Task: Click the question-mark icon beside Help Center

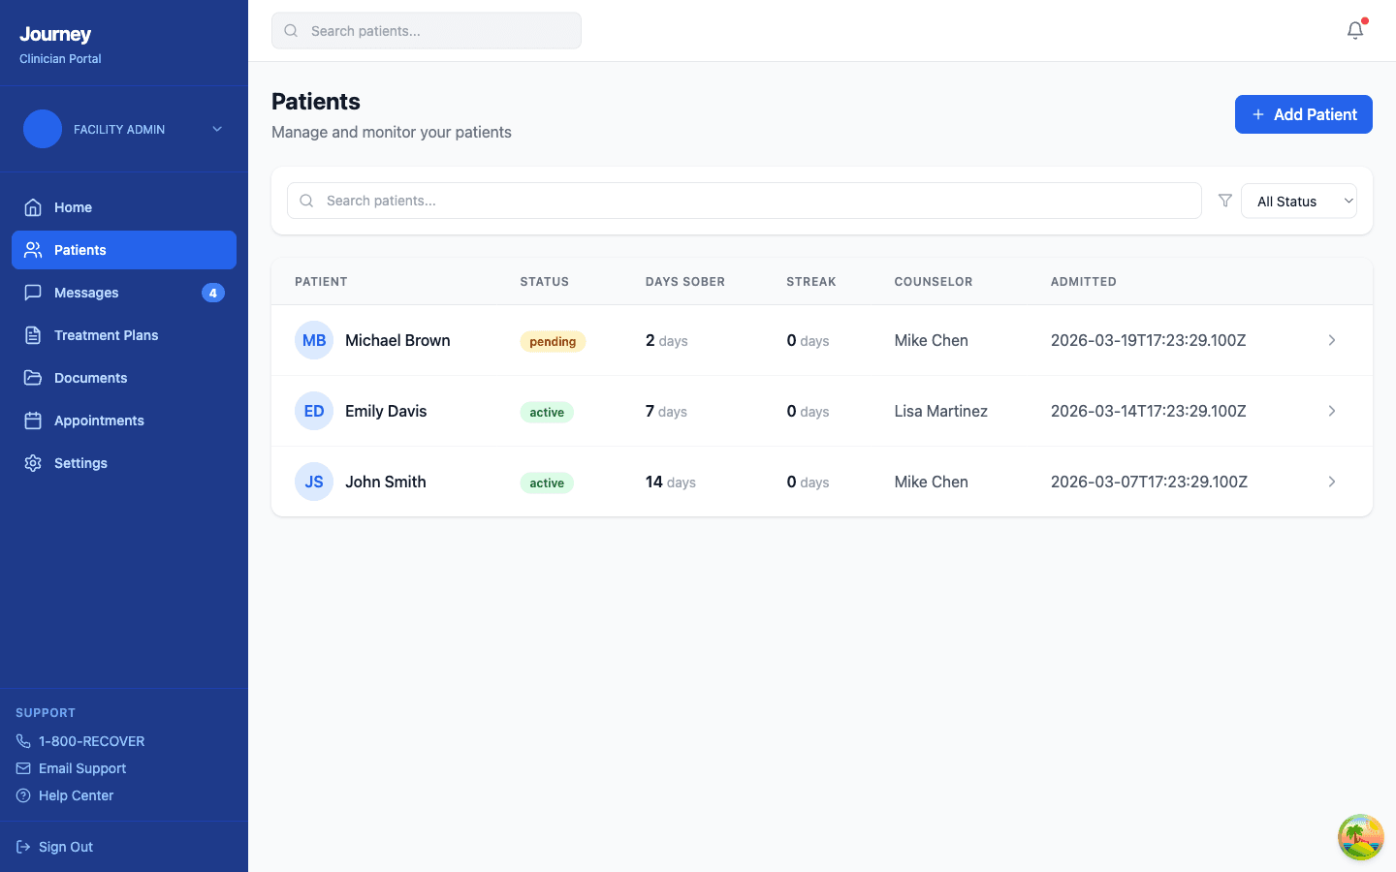Action: pyautogui.click(x=22, y=794)
